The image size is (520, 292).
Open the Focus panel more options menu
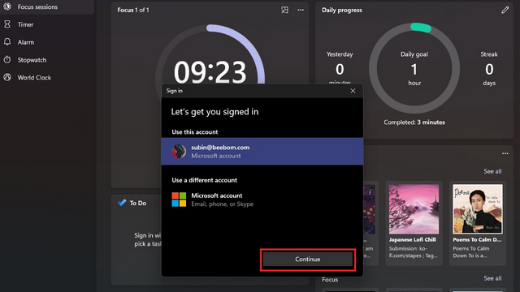click(301, 10)
